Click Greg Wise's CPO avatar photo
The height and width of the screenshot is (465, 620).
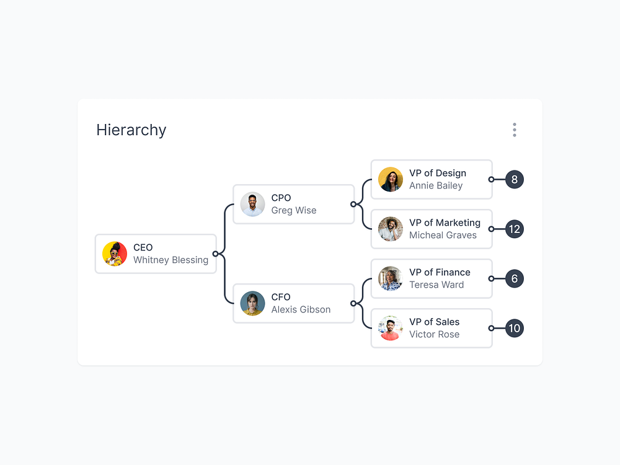(x=252, y=204)
